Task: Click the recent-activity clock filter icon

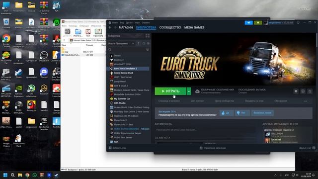Action: pyautogui.click(x=144, y=43)
